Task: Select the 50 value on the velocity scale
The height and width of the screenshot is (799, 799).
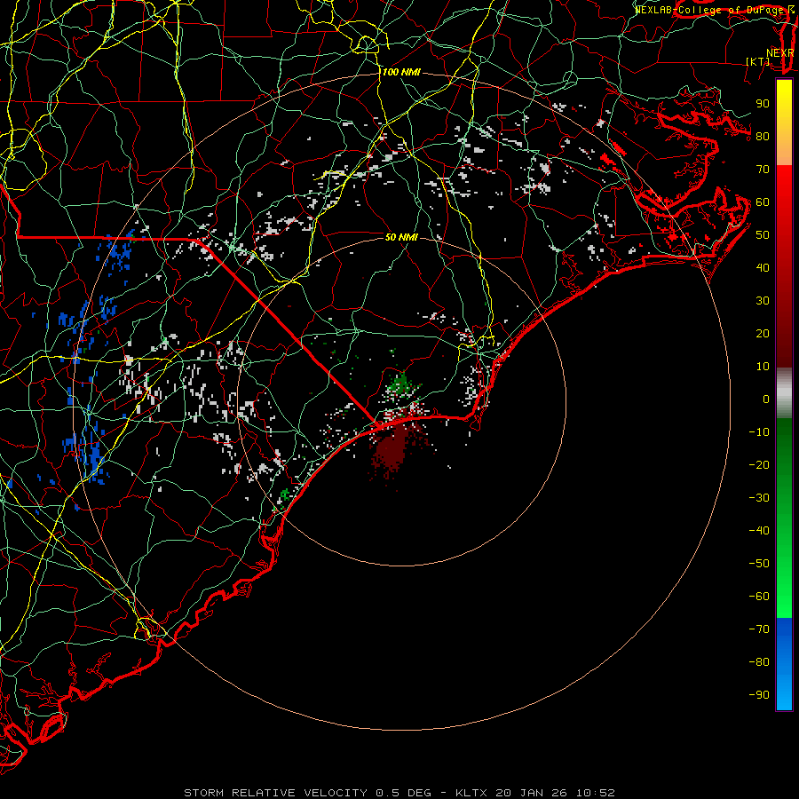Action: coord(763,235)
